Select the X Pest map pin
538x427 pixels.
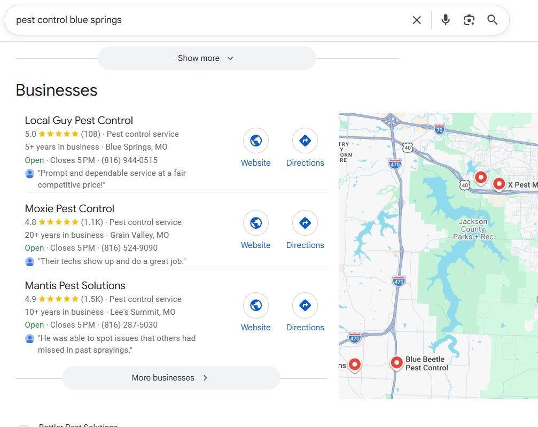point(499,184)
